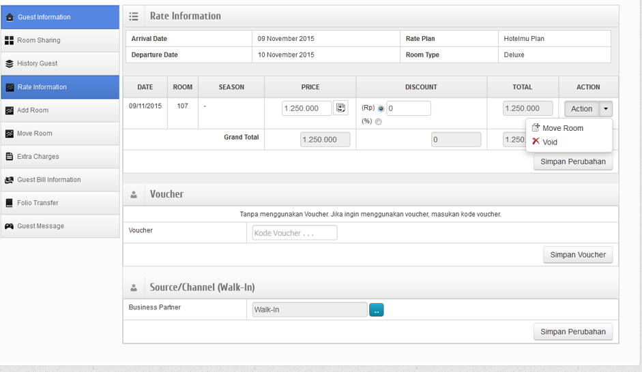642x372 pixels.
Task: Click the Extra Charges document icon
Action: click(10, 157)
